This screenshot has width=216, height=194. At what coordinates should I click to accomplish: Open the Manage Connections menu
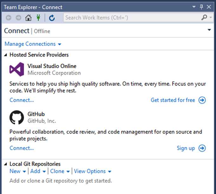pyautogui.click(x=33, y=44)
